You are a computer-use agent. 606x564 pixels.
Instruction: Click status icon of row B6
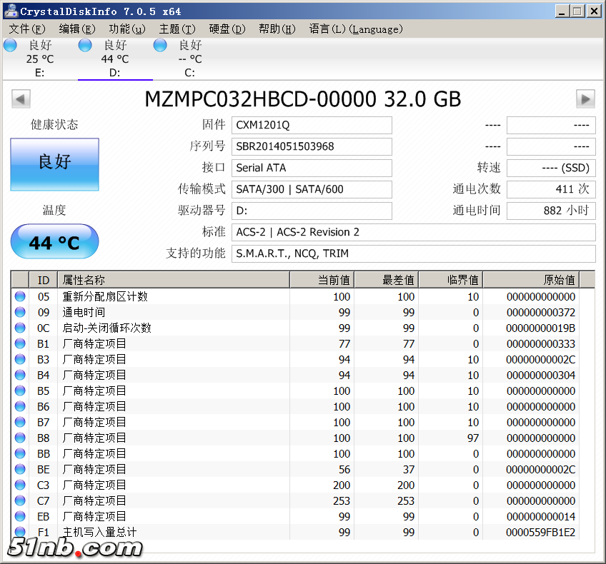click(x=20, y=406)
